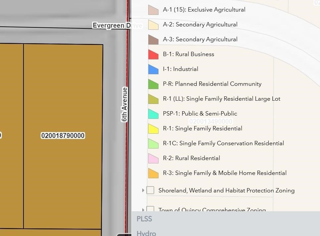Click the orange R-3 Mobile Home Residential symbol

click(153, 173)
